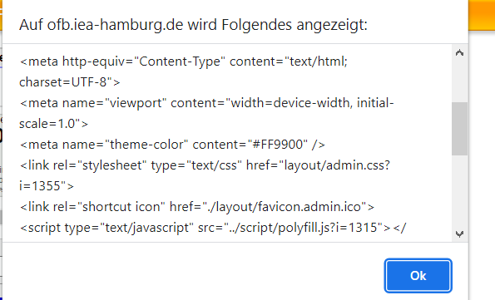Click the 'charset=UTF-8' text line
This screenshot has height=300, width=495.
[x=70, y=82]
